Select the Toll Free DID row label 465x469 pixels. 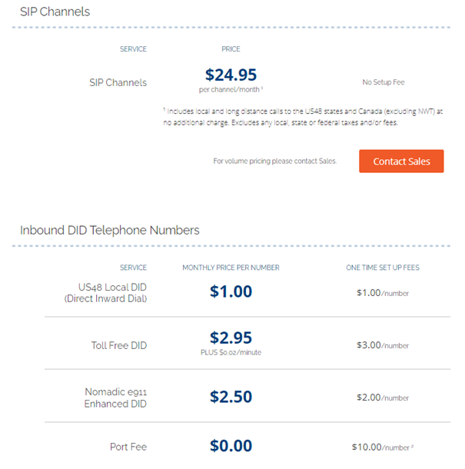(x=119, y=345)
